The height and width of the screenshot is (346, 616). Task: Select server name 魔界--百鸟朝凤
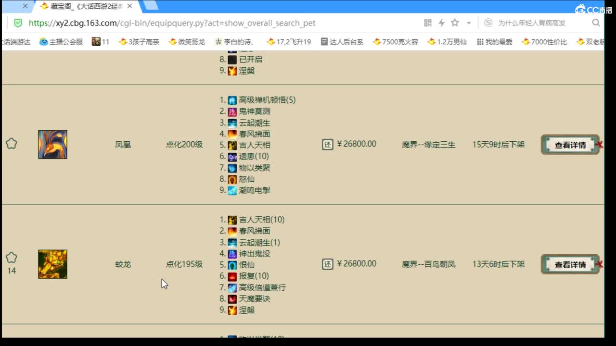[x=428, y=264]
